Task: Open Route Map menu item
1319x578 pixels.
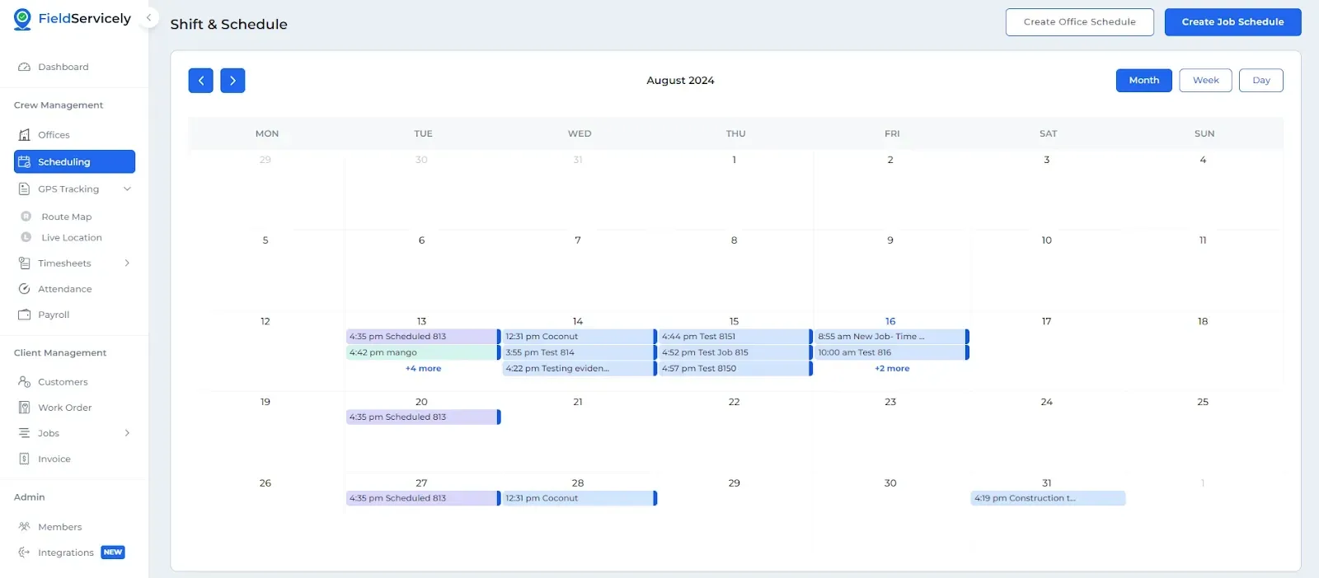Action: coord(67,217)
